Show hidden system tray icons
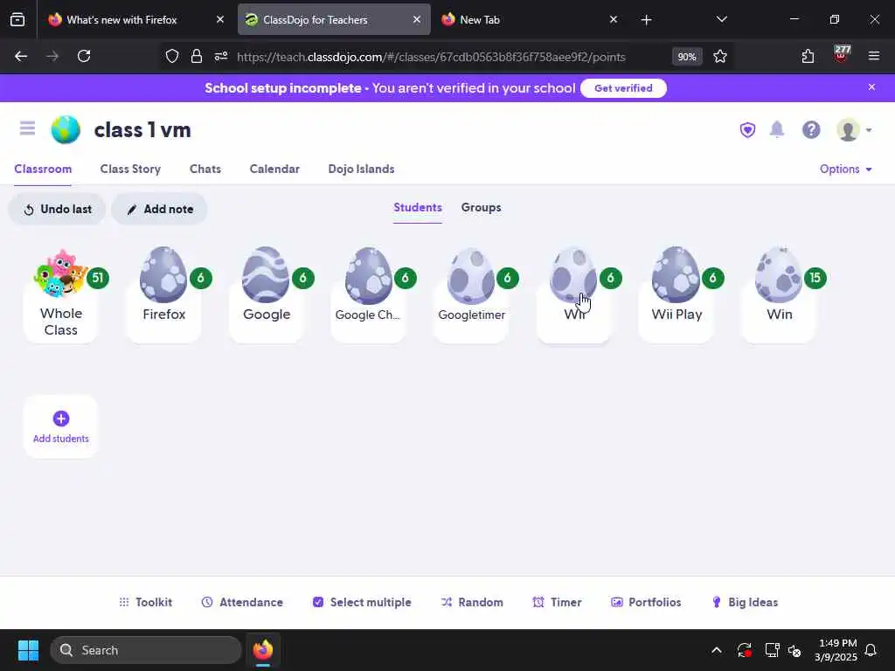 (717, 650)
